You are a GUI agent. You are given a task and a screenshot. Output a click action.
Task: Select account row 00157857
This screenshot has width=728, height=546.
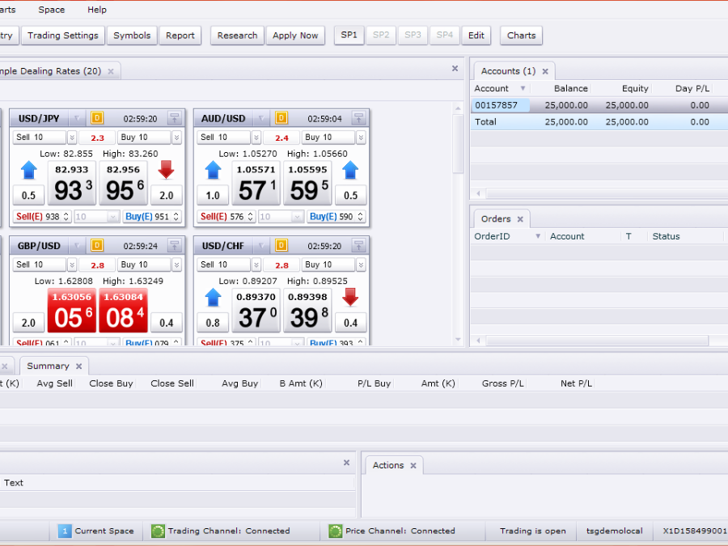tap(599, 105)
